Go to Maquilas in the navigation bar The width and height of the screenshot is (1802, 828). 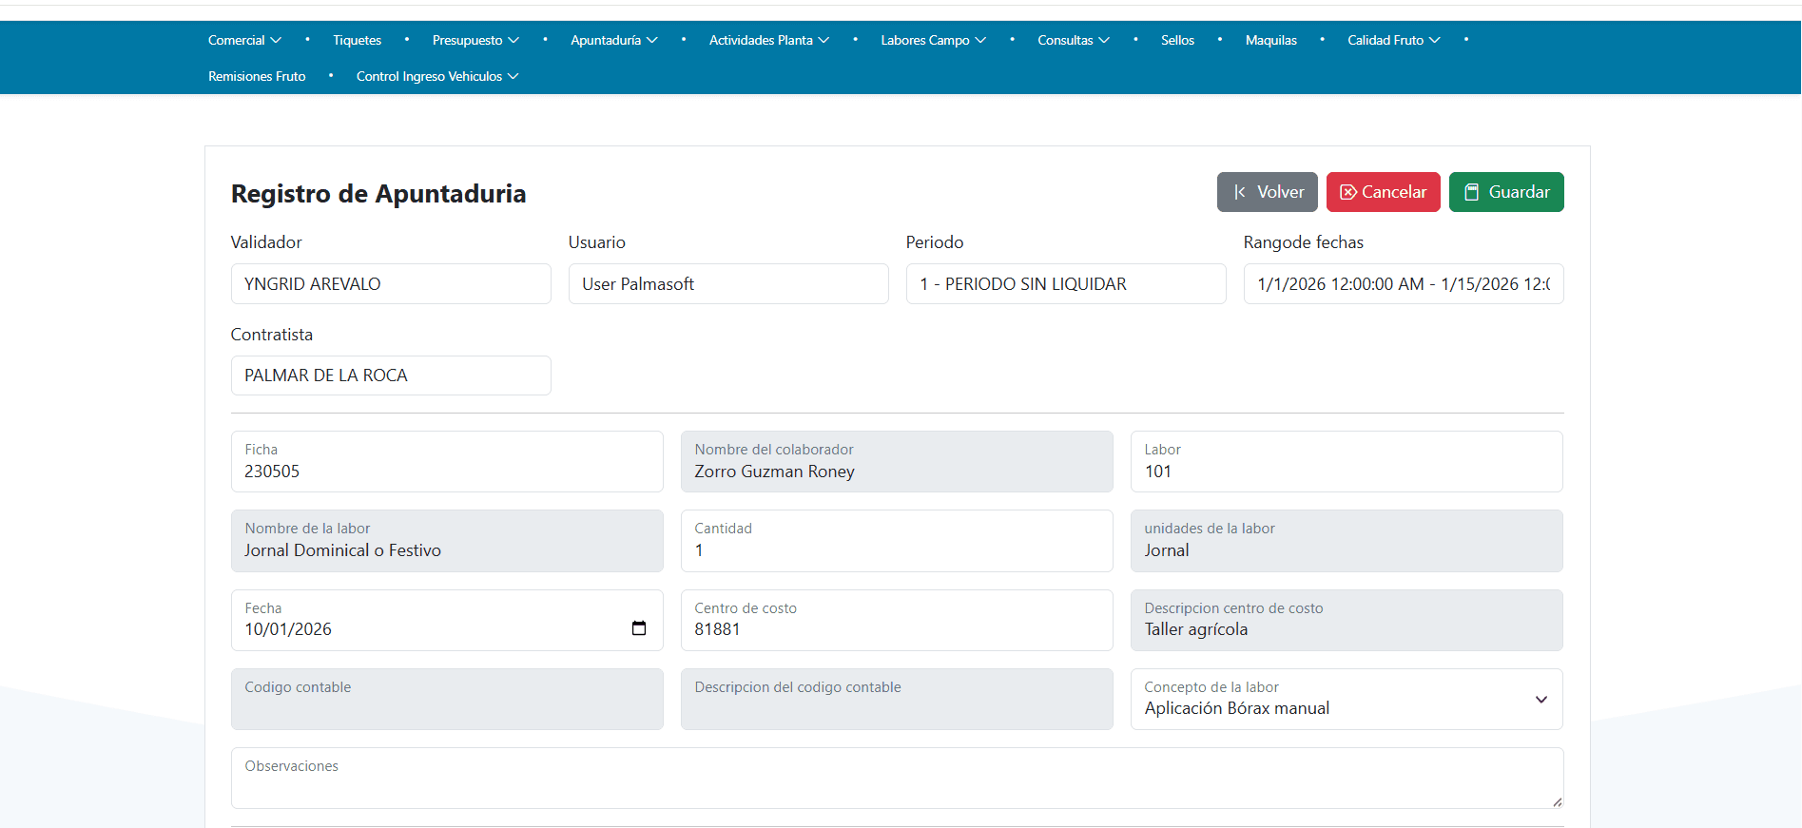click(1270, 40)
